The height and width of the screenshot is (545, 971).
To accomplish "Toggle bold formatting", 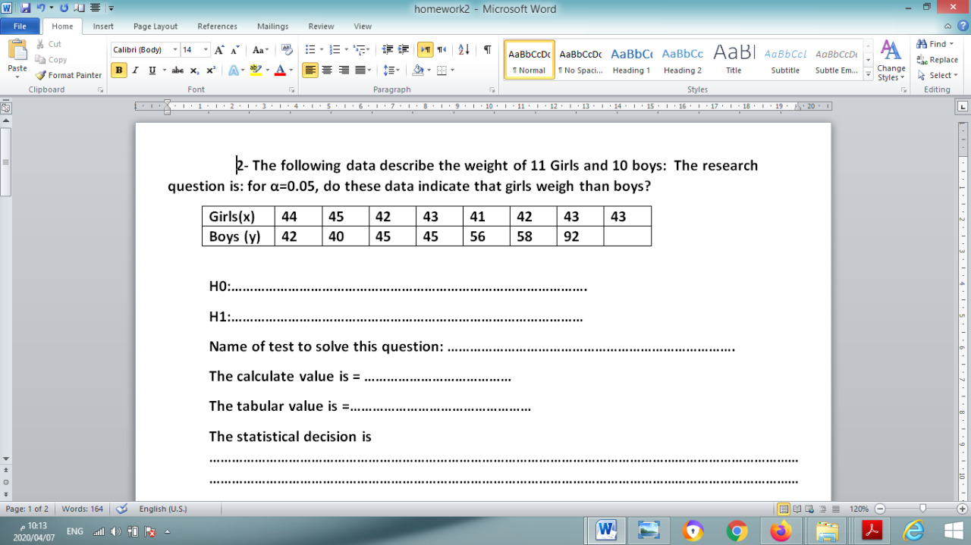I will tap(118, 70).
